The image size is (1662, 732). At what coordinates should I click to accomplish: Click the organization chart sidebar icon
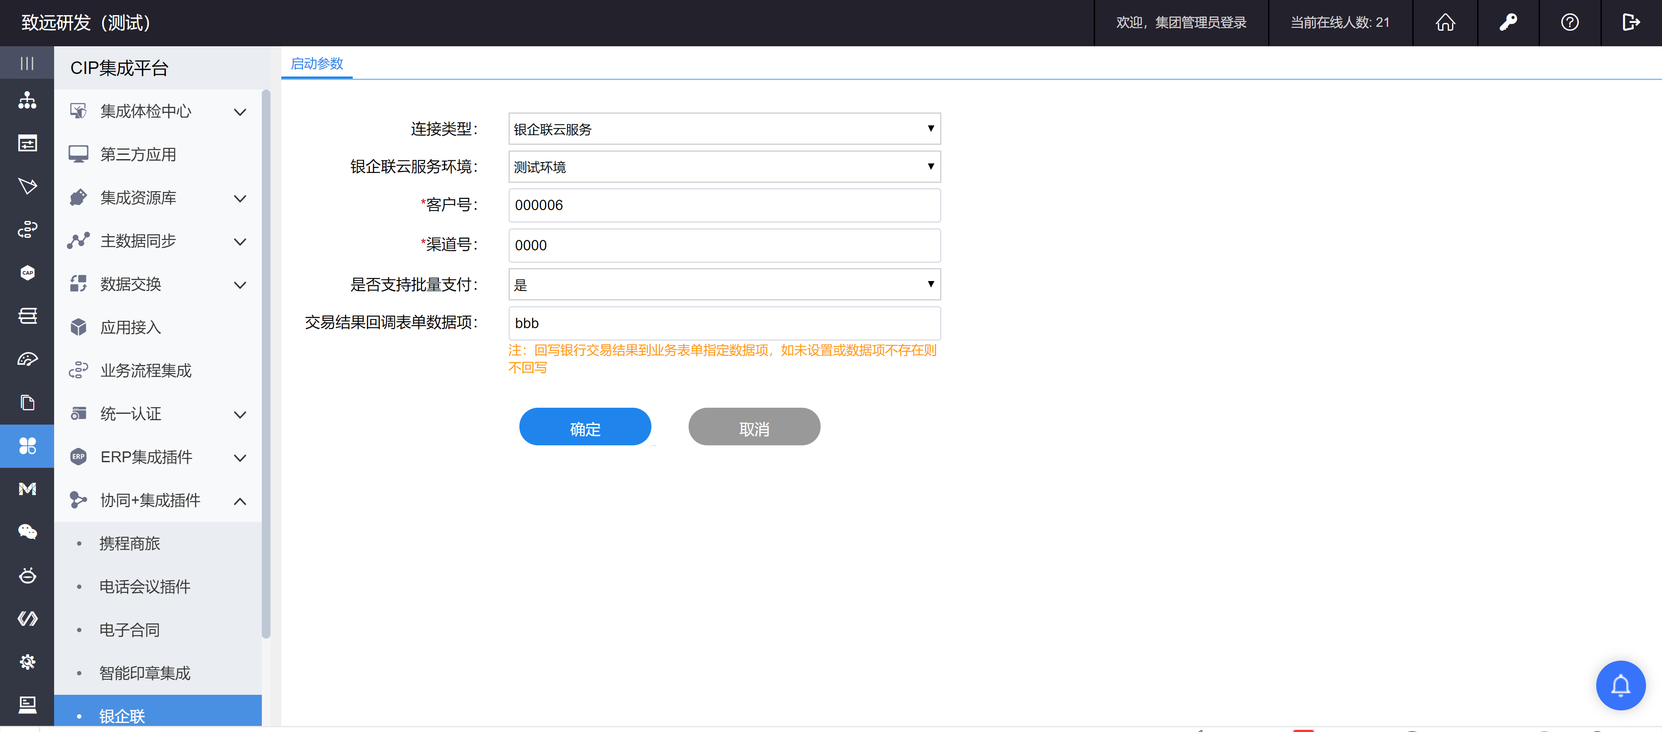click(x=27, y=100)
